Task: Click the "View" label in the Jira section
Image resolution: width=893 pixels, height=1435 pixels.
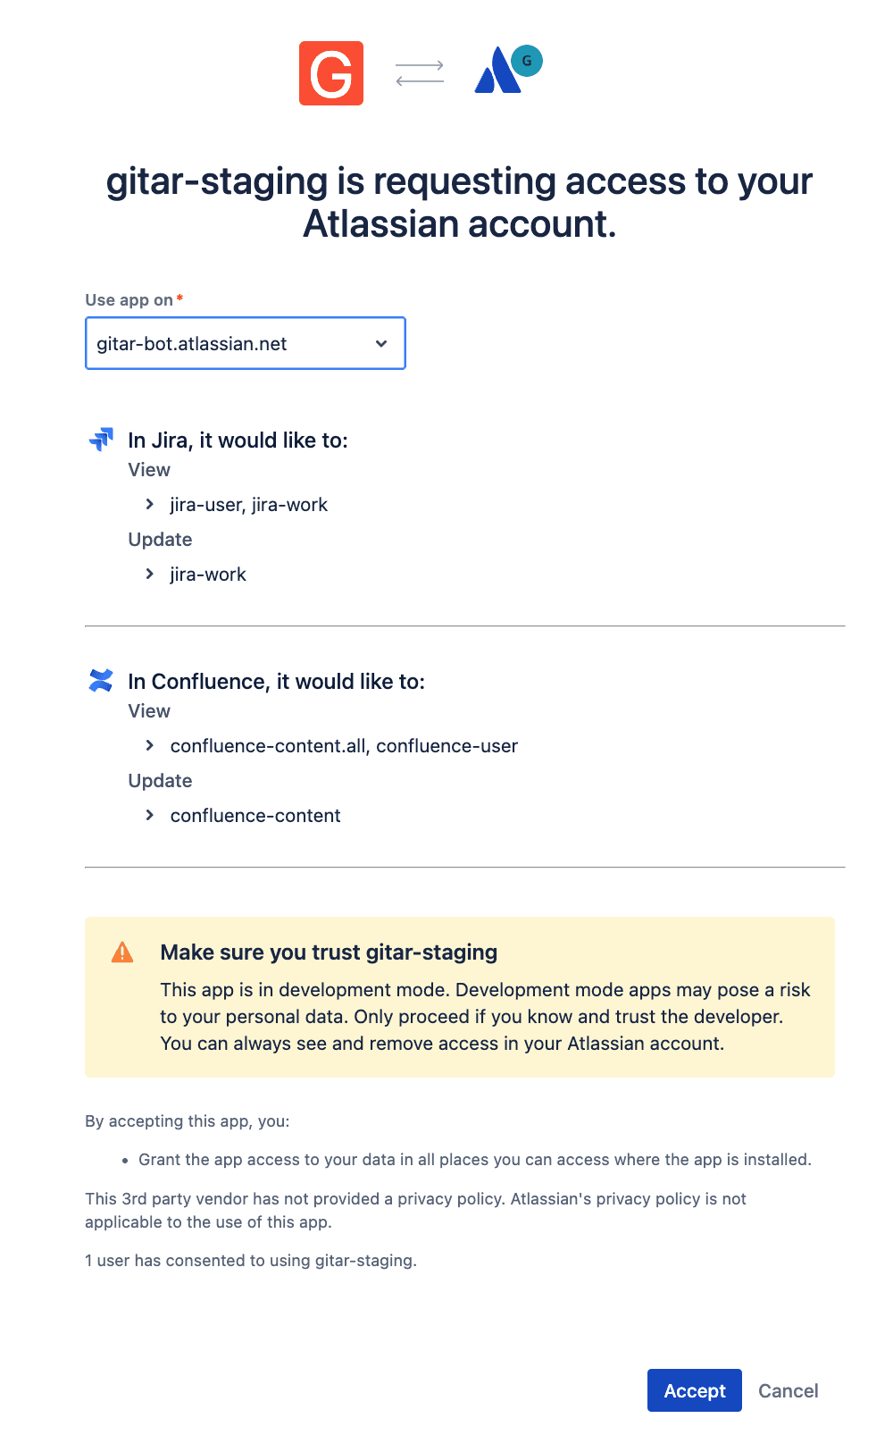Action: tap(148, 470)
